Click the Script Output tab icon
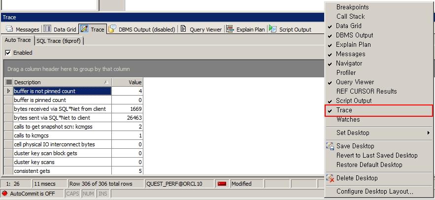Screen dimensions: 435x200 (x=272, y=30)
